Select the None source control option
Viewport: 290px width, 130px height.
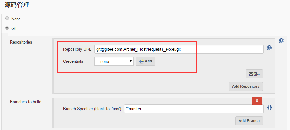(x=7, y=19)
